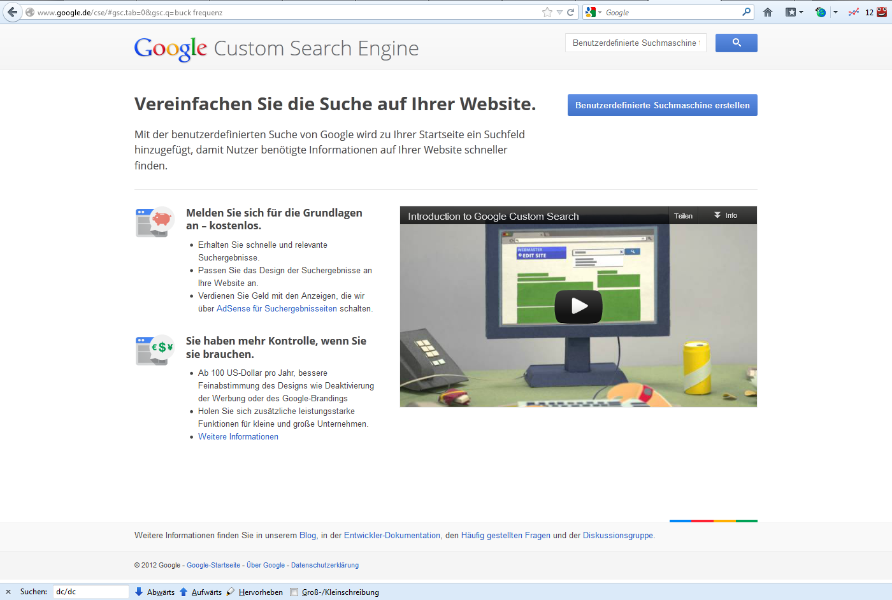Toggle Hervorheben highlight all matches
This screenshot has height=600, width=892.
tap(255, 592)
